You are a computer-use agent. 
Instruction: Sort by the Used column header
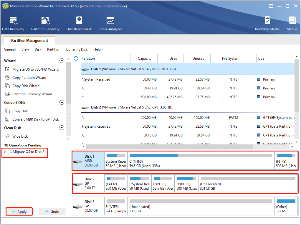pyautogui.click(x=171, y=59)
